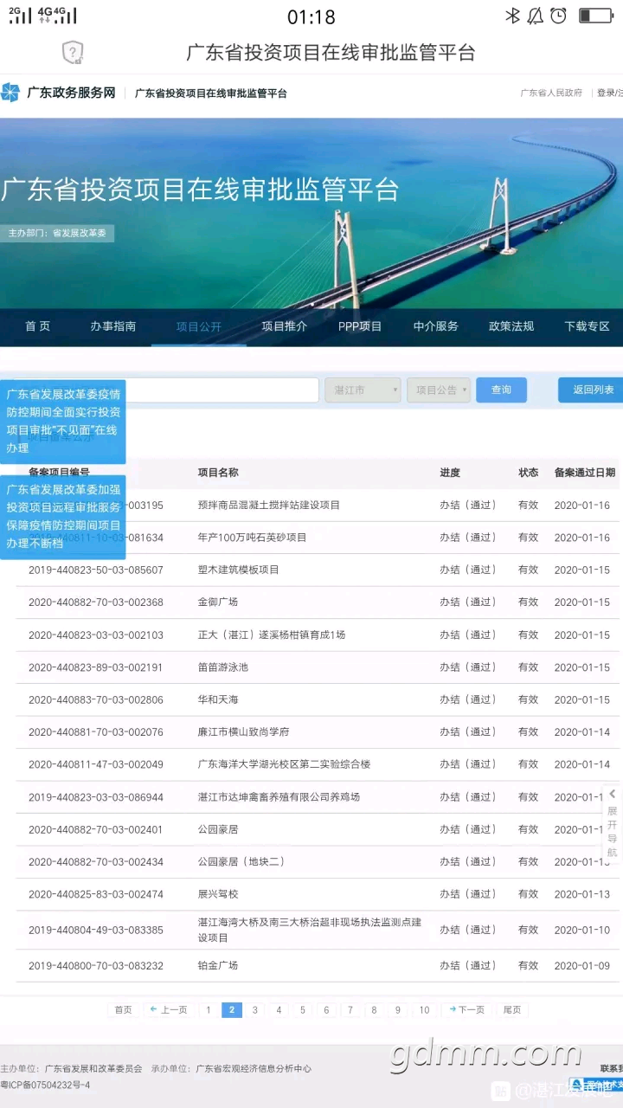
Task: Tap the alarm clock status icon
Action: click(559, 16)
